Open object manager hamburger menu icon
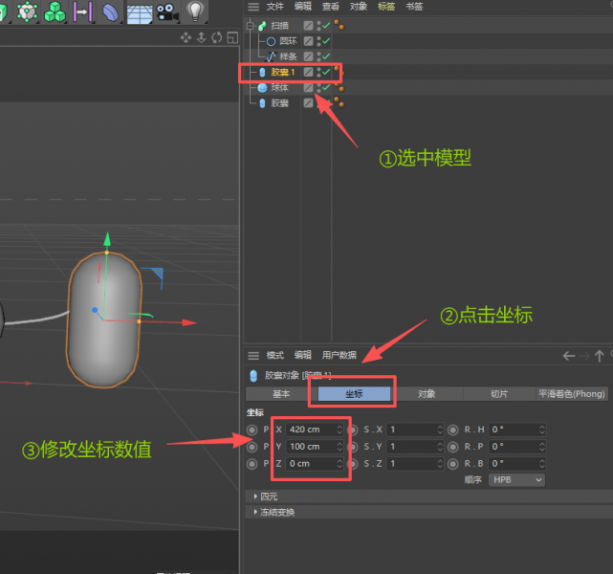This screenshot has width=613, height=574. point(253,7)
